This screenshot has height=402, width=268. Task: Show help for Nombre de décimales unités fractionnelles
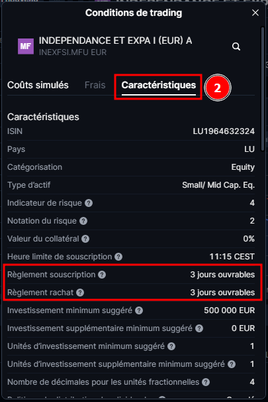206,382
